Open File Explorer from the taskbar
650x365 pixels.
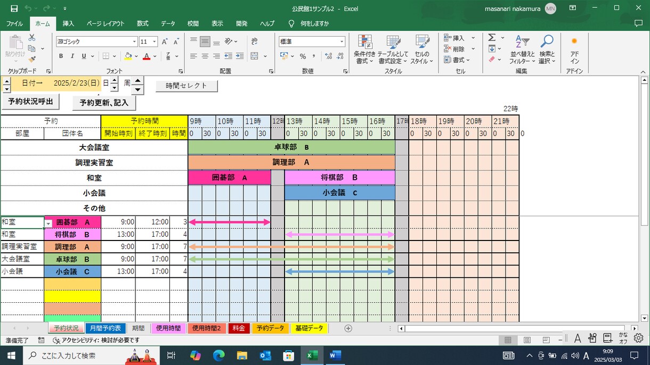pos(242,355)
